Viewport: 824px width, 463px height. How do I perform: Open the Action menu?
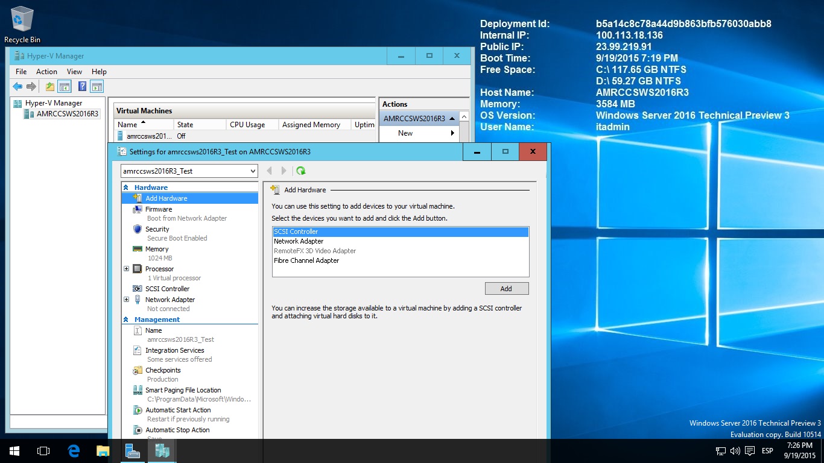(x=46, y=71)
